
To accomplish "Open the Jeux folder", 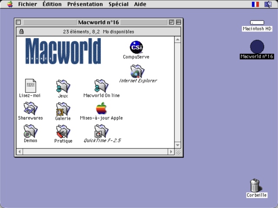I will 63,86.
